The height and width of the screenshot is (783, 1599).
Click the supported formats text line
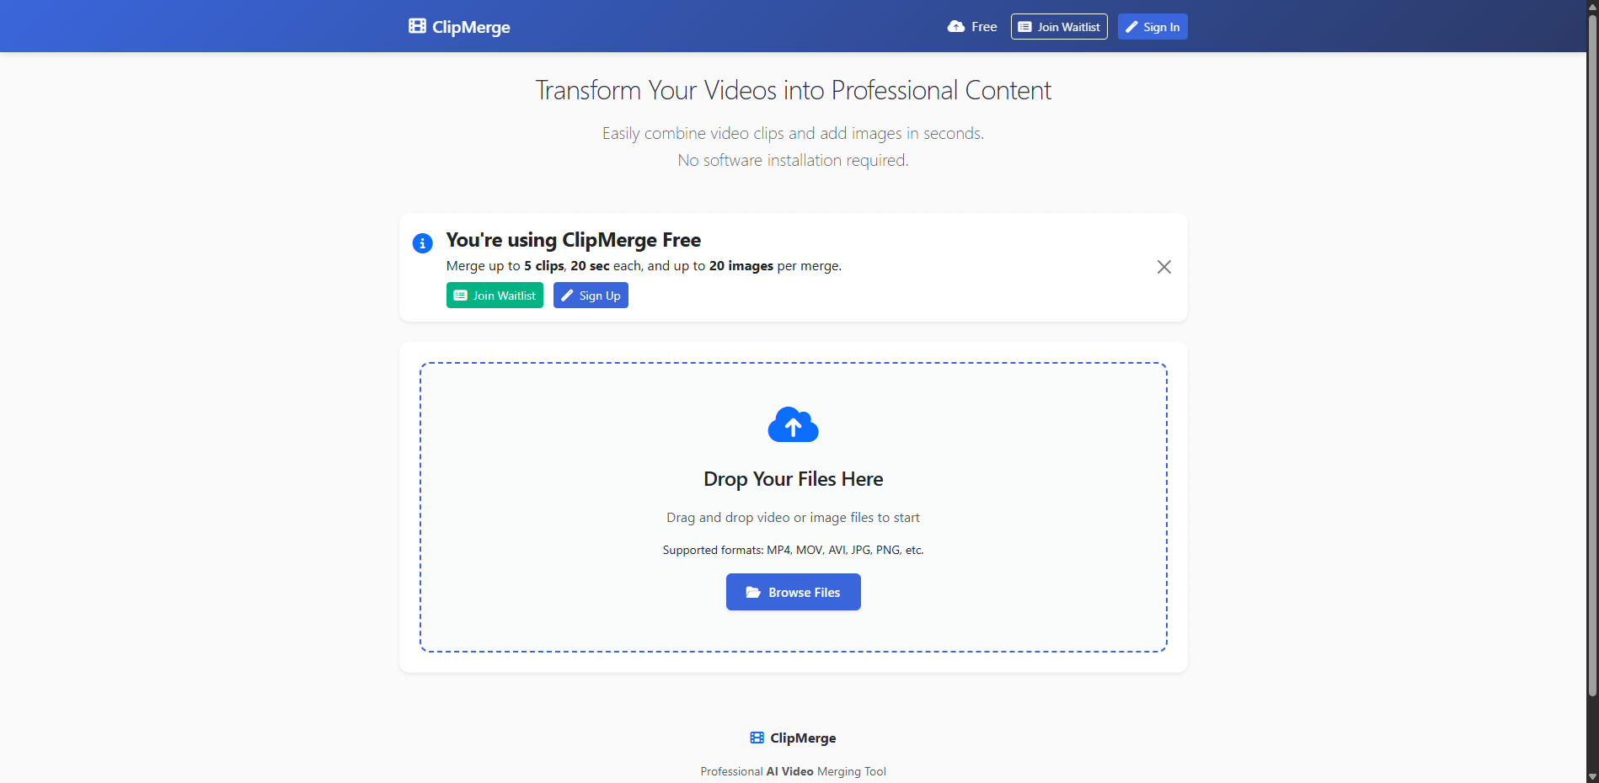793,550
